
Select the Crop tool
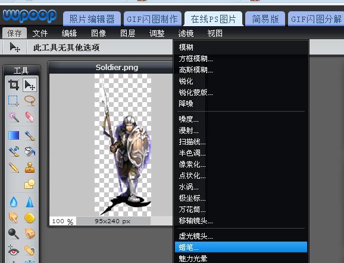14,85
